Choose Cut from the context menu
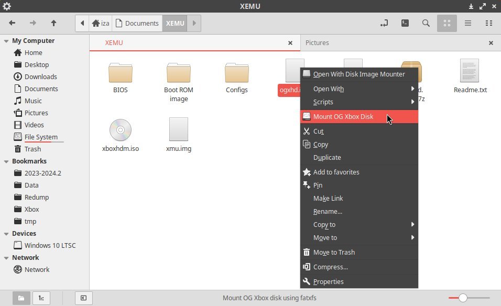Viewport: 501px width, 306px height. click(359, 132)
